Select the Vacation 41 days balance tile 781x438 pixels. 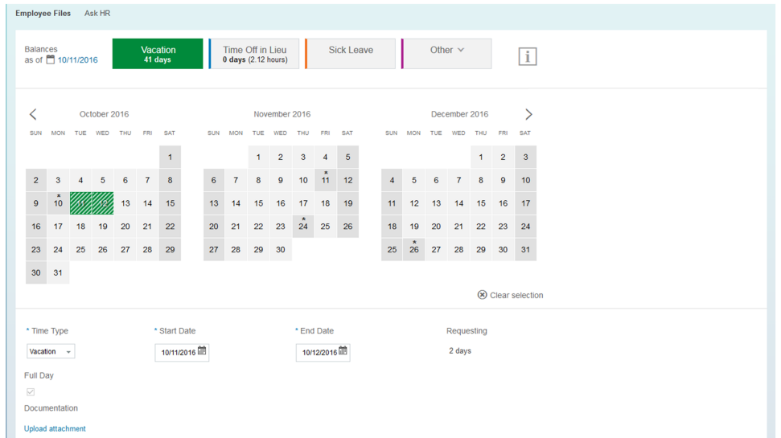[x=158, y=54]
